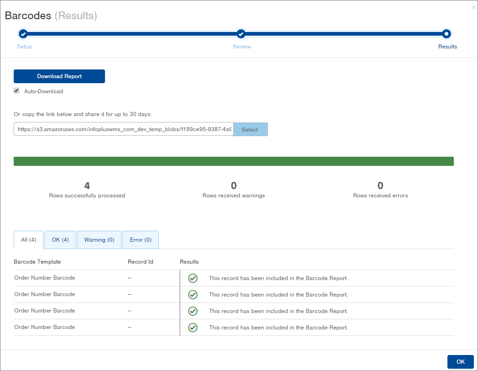Click the Review step label
The height and width of the screenshot is (371, 478).
(x=242, y=47)
